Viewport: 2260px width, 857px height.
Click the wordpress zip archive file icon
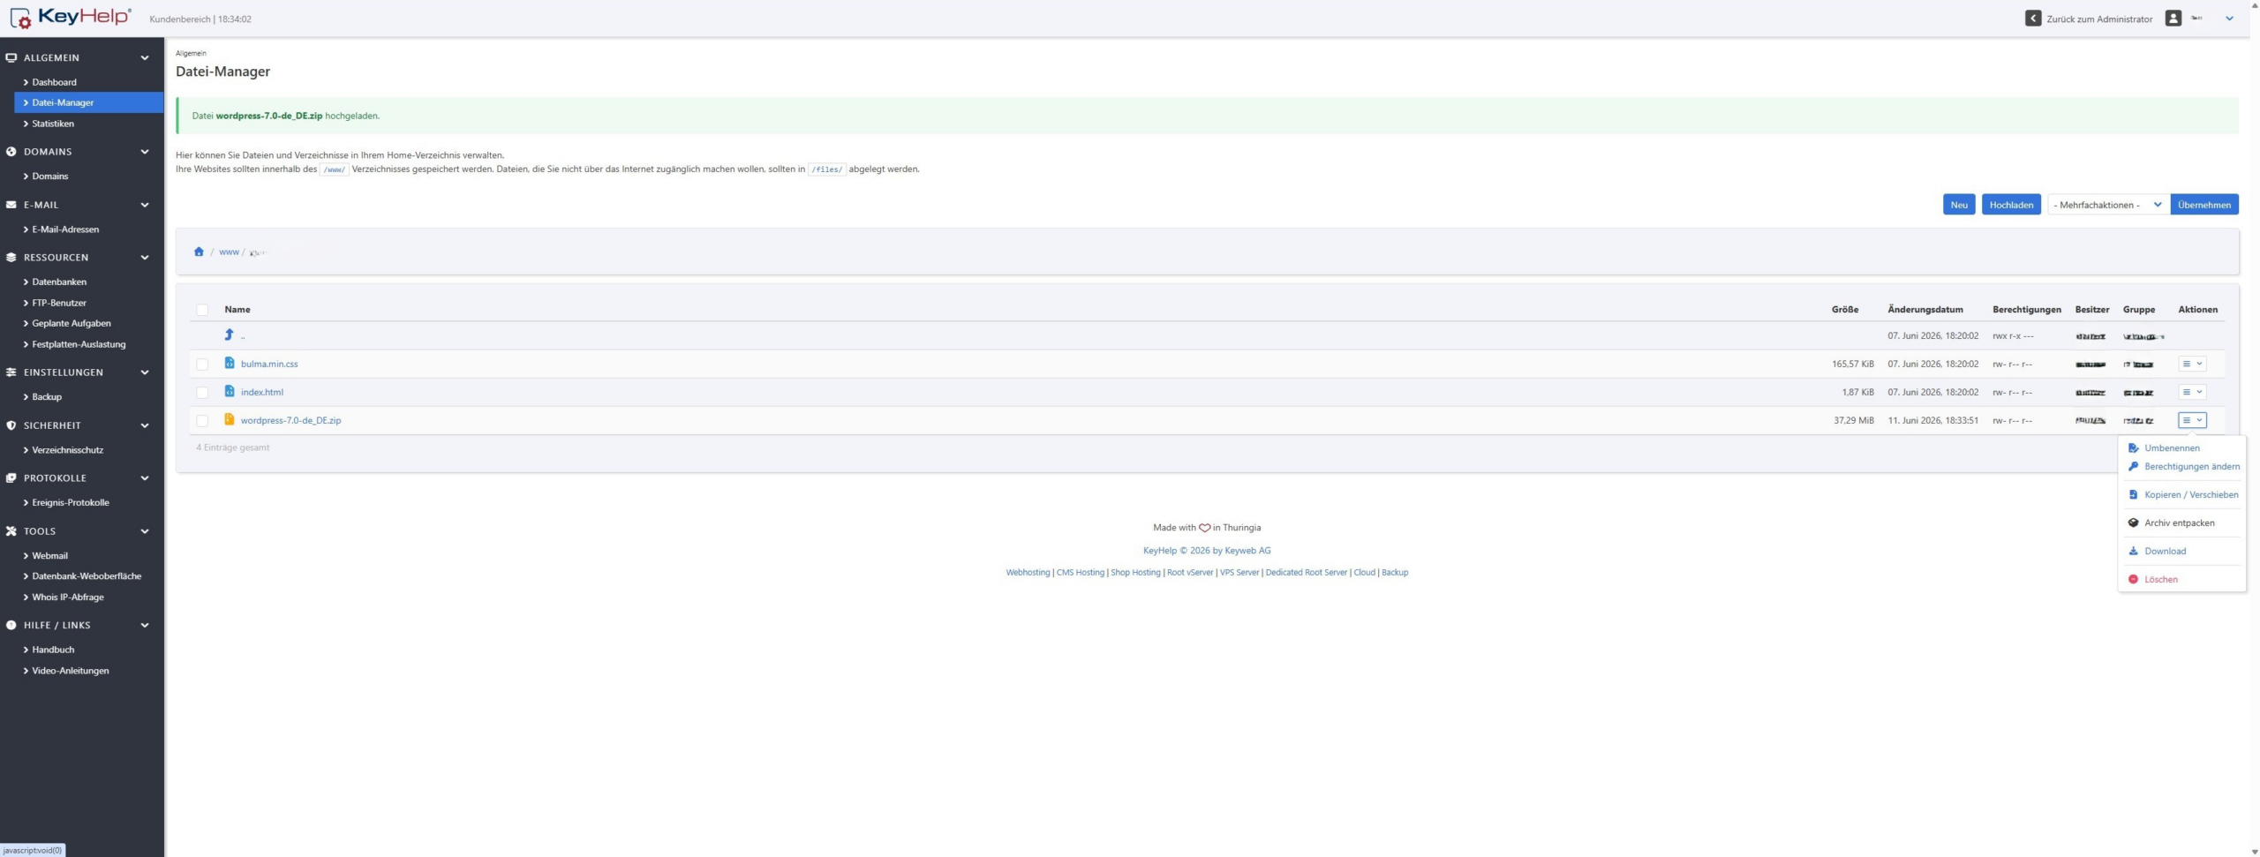230,419
